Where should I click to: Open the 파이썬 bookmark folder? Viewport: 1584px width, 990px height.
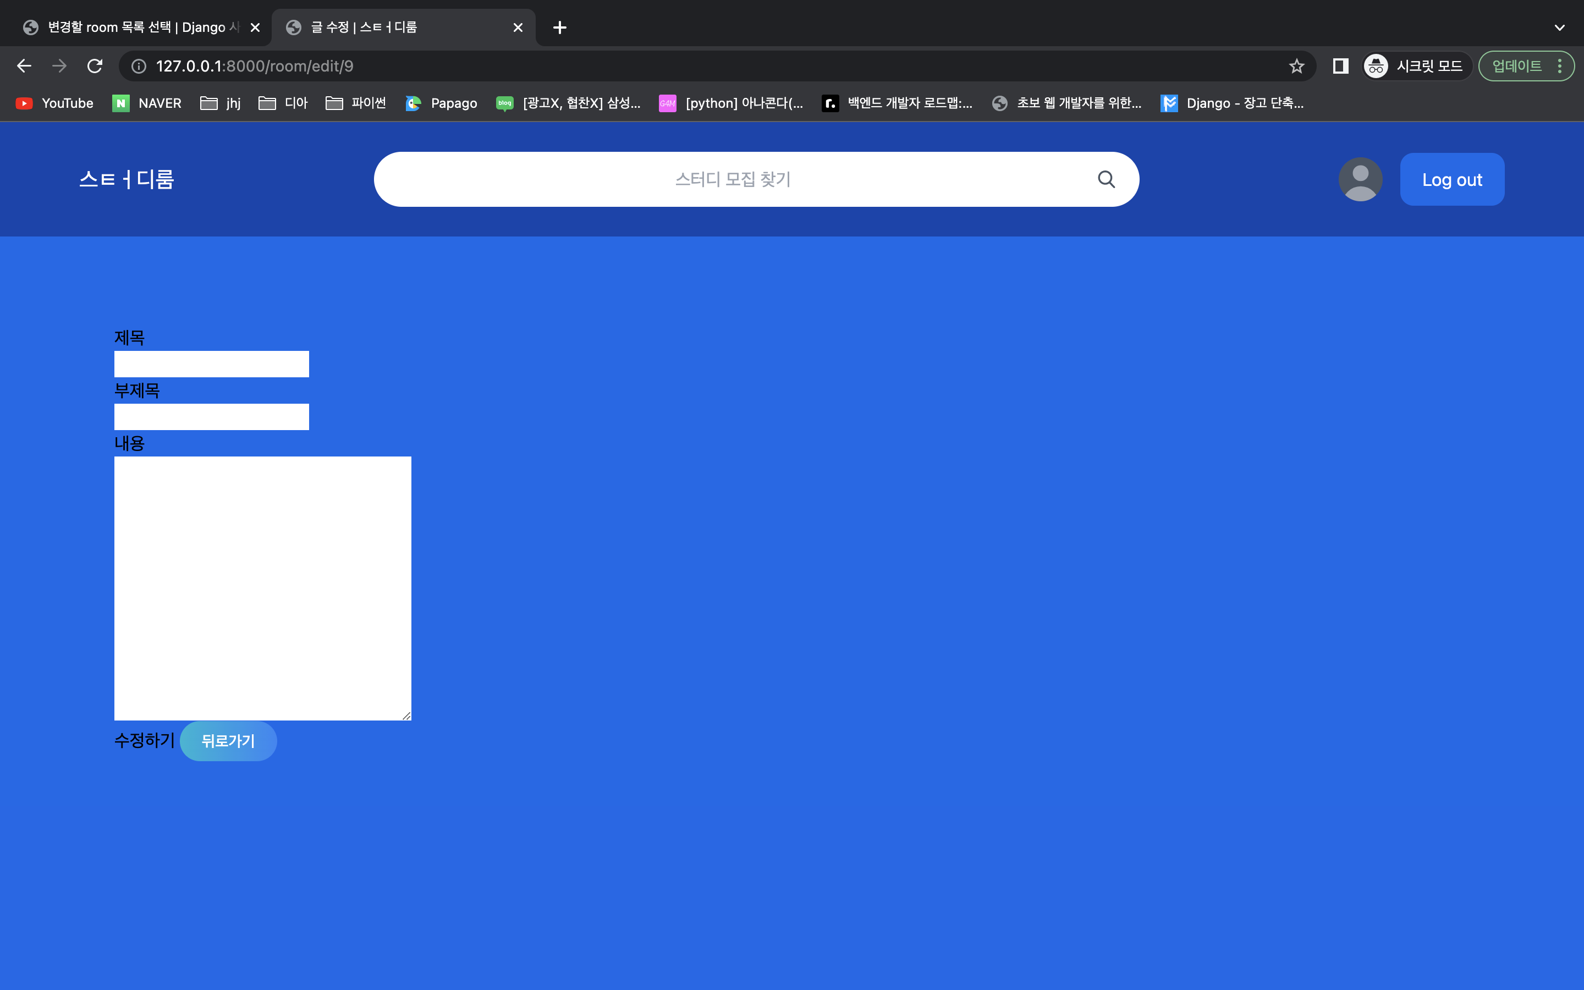356,103
